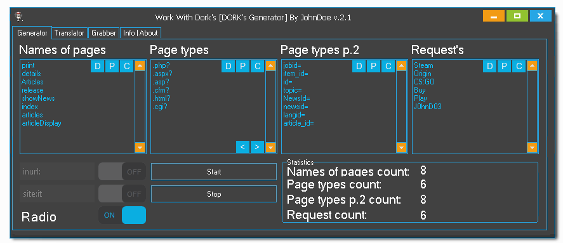The width and height of the screenshot is (563, 243).
Task: Click the orange down arrow in Page types p.2
Action: [x=401, y=148]
